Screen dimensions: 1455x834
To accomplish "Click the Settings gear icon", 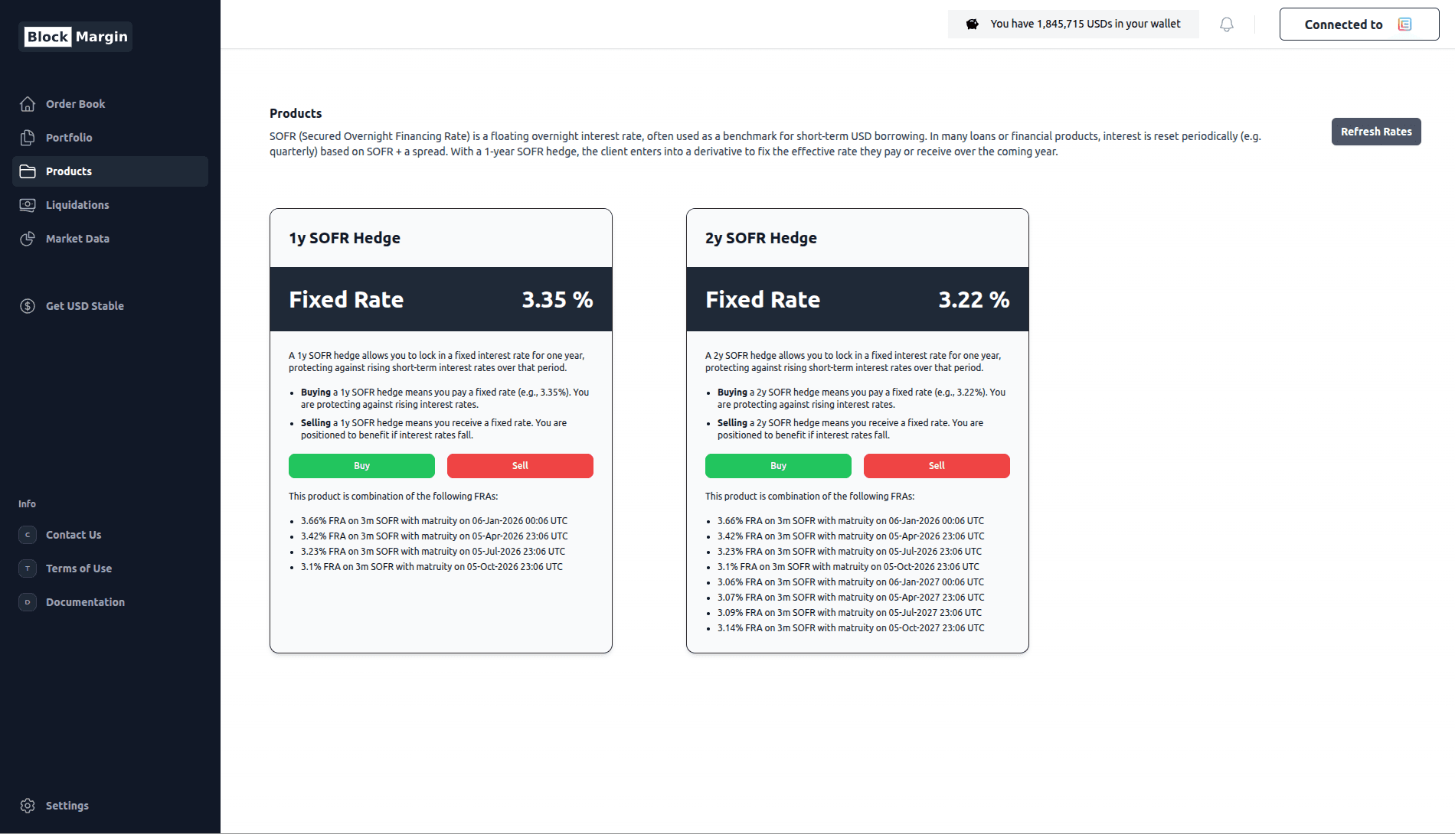I will [28, 806].
